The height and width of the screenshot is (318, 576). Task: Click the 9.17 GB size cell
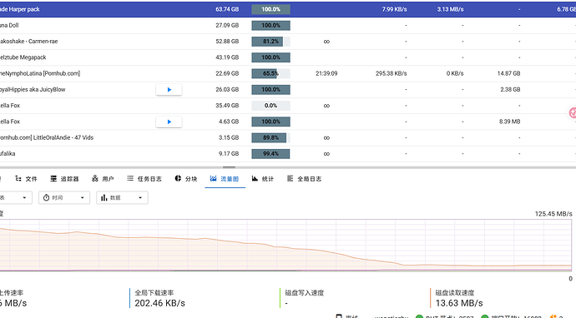[x=229, y=154]
